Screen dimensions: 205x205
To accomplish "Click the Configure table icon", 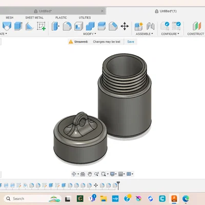I will [x=176, y=26].
